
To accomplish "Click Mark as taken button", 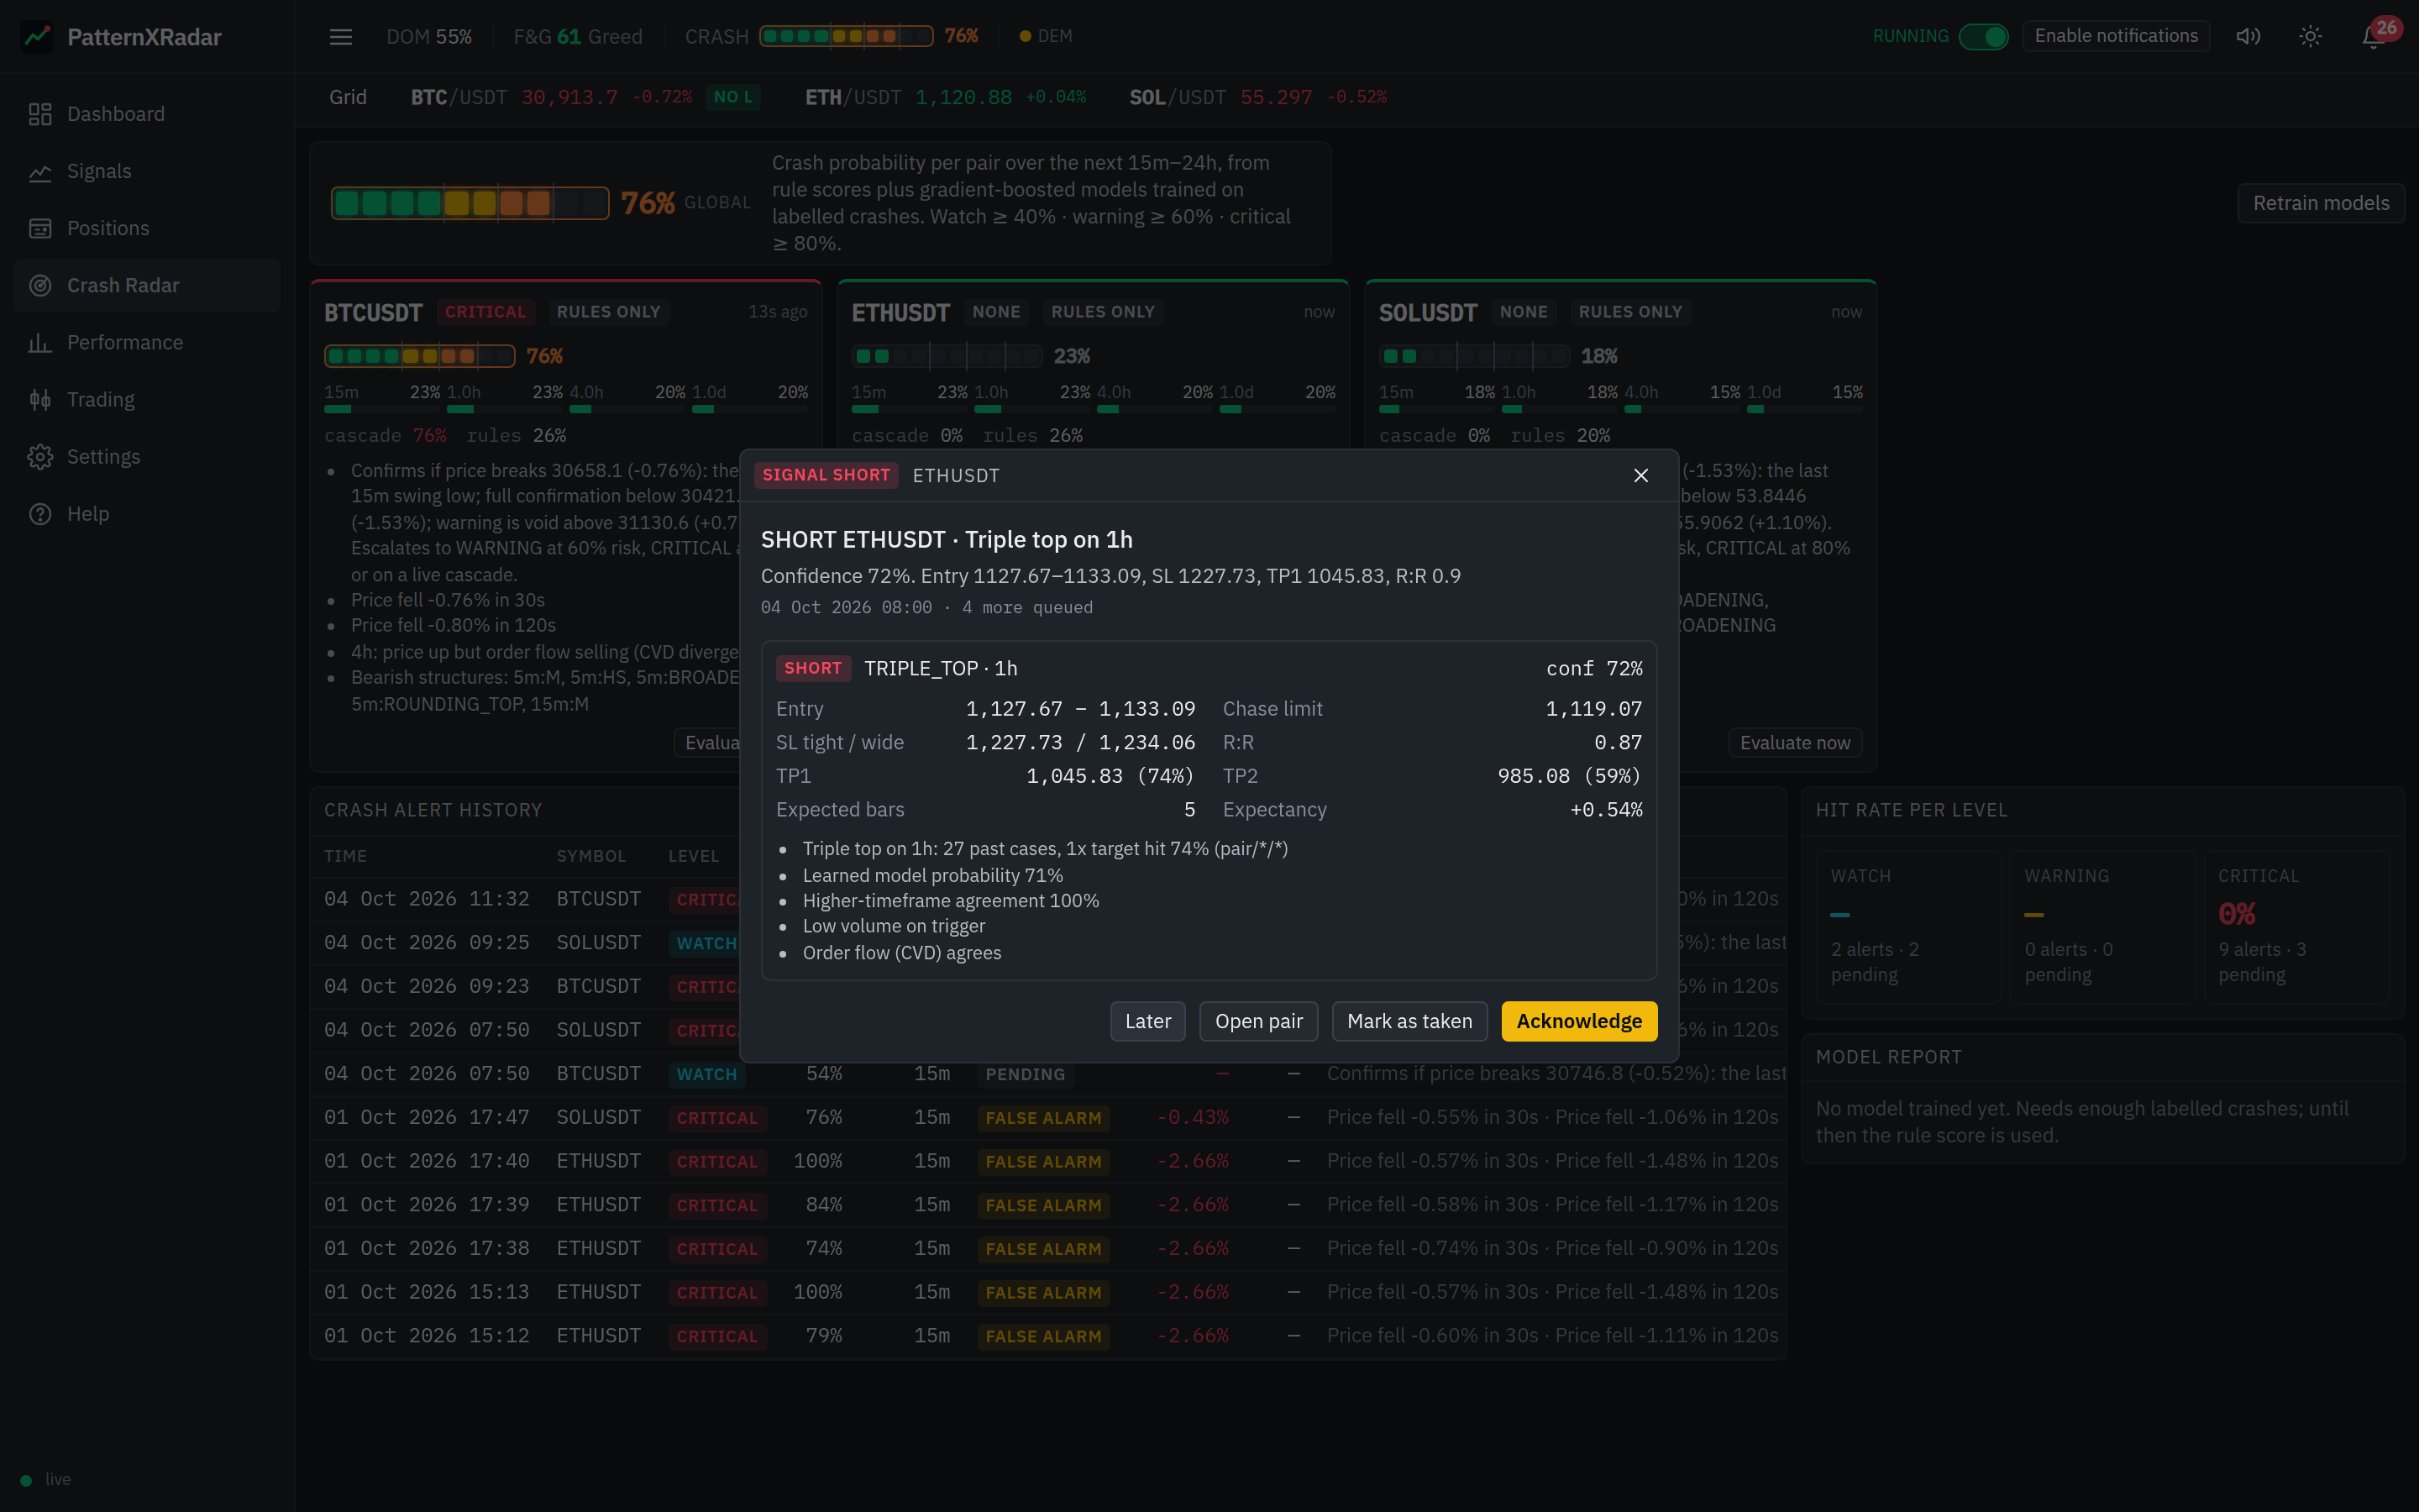I will (1409, 1021).
